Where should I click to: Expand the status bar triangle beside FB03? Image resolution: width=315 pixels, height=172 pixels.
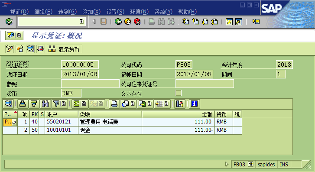tap(227, 164)
